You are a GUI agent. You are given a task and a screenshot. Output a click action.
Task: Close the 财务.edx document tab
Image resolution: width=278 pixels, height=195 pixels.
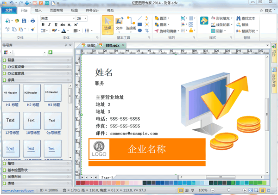click(123, 45)
